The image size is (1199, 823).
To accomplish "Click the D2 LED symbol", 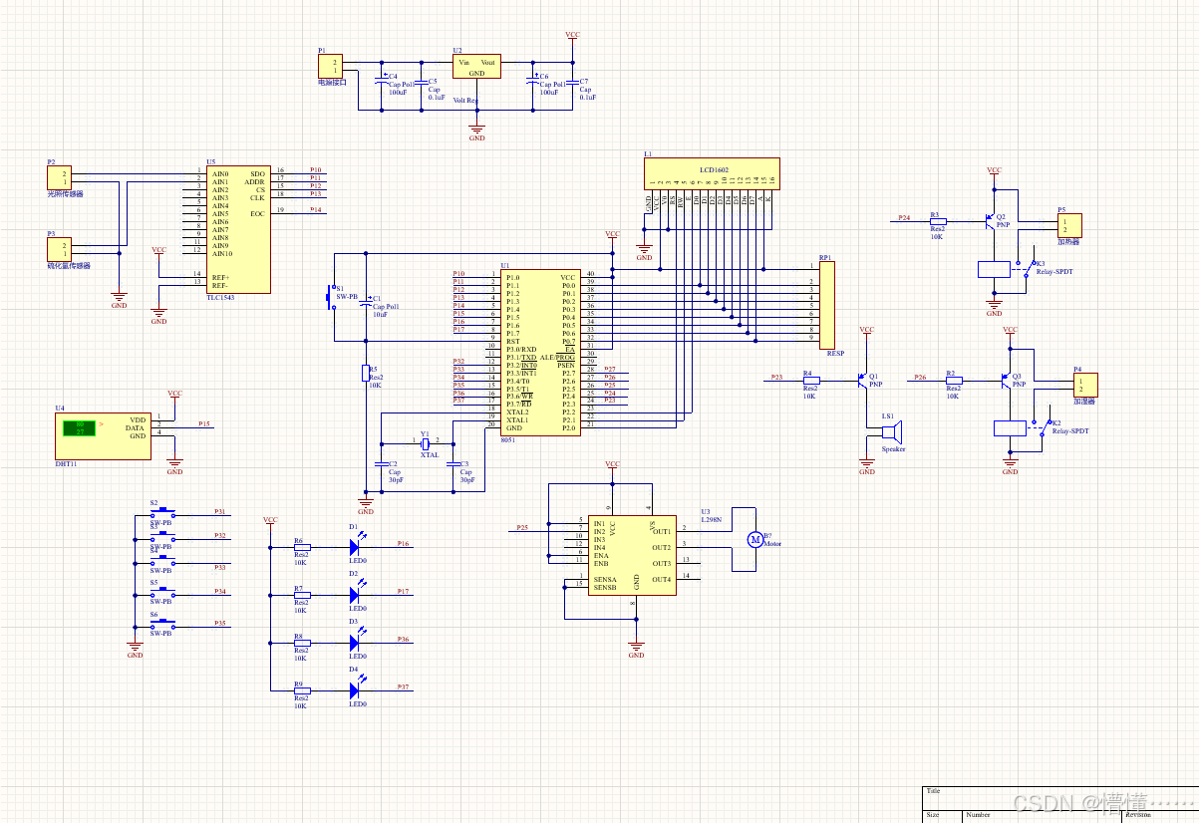I will [356, 595].
